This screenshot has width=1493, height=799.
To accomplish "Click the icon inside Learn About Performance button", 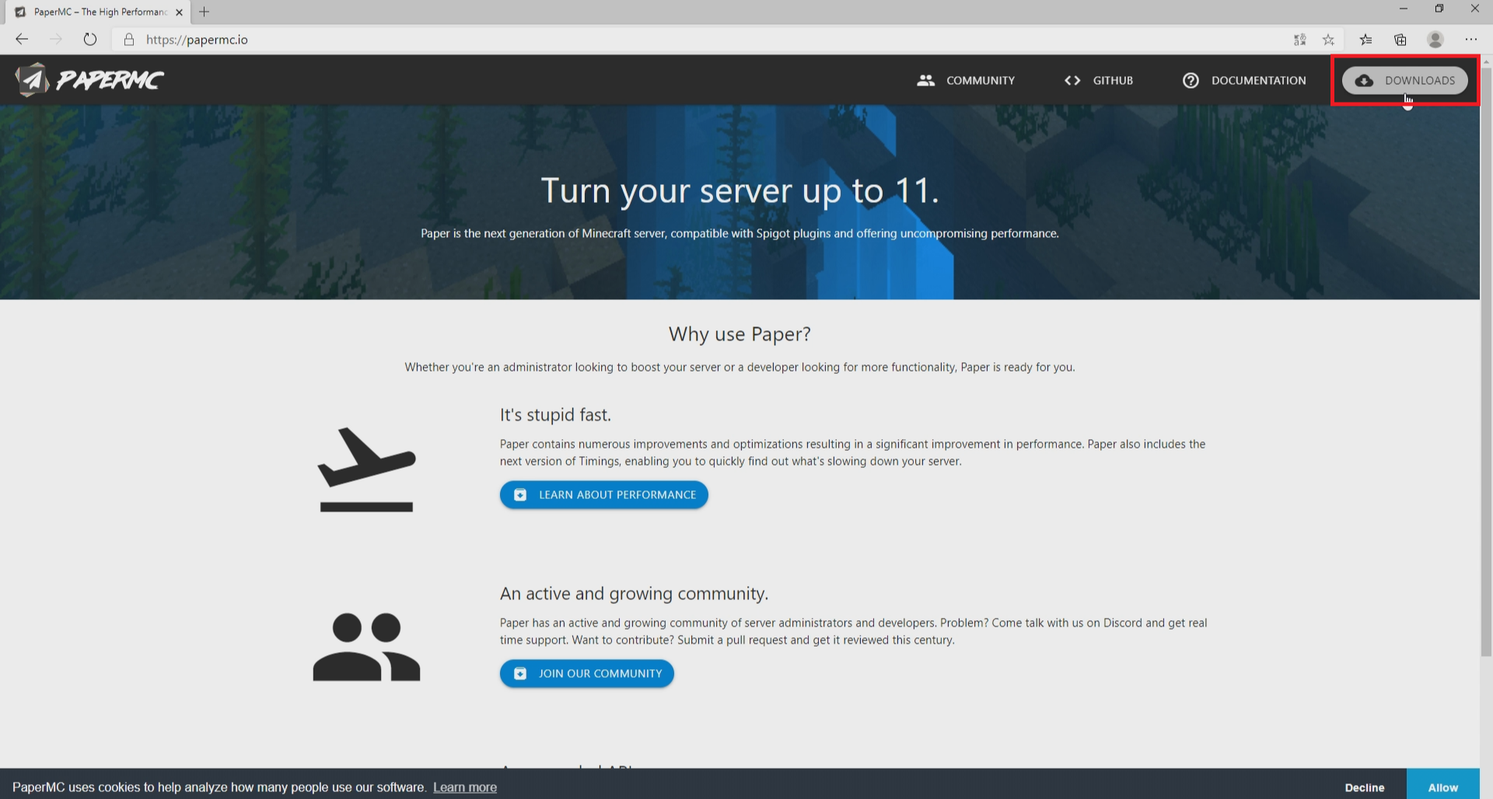I will (x=520, y=495).
